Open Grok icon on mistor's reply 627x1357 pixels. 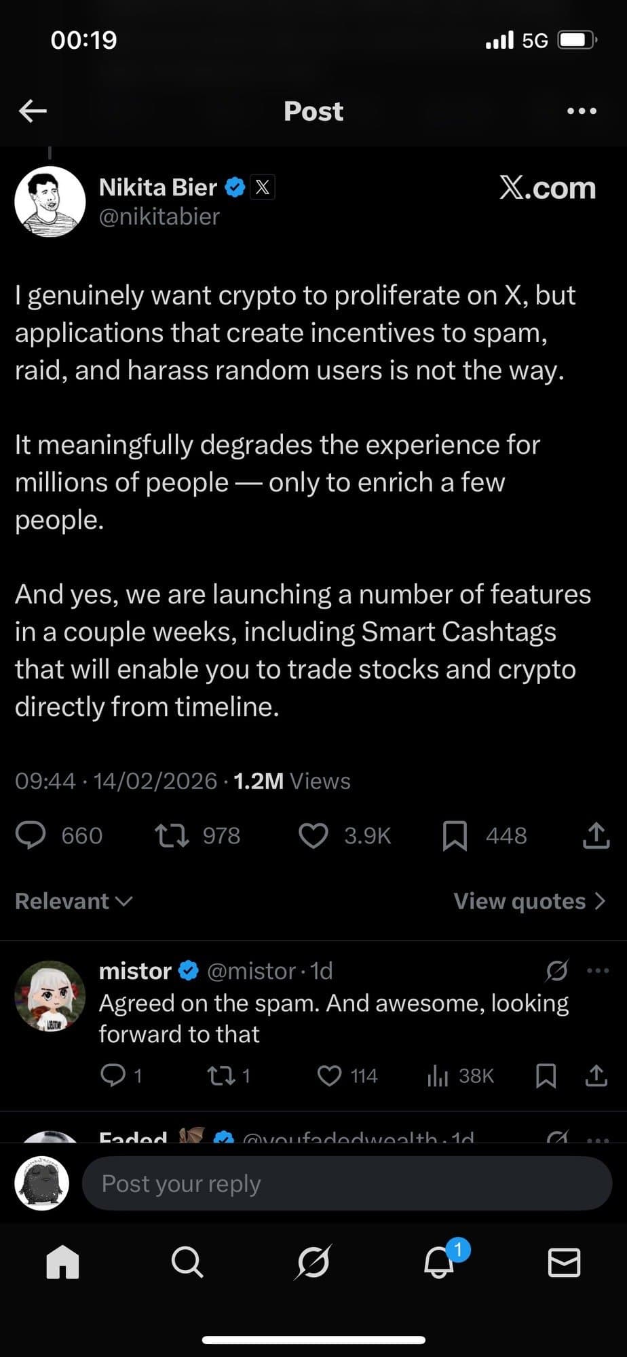tap(556, 971)
